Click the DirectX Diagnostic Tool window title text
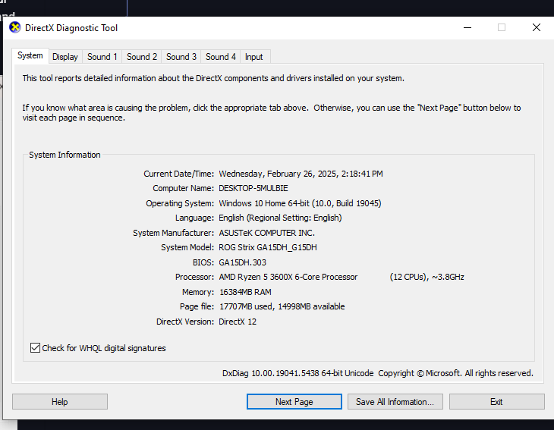554x430 pixels. [x=71, y=28]
